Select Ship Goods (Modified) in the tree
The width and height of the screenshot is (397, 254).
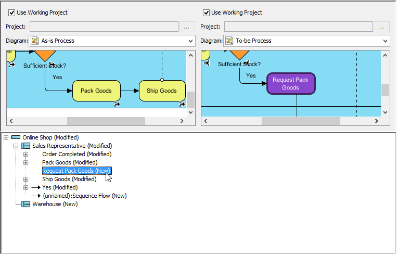pos(69,179)
